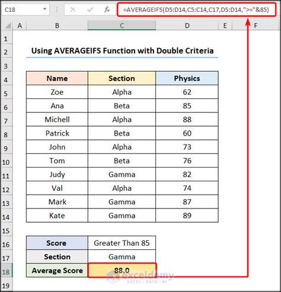Image resolution: width=281 pixels, height=292 pixels.
Task: Select column D header
Action: click(187, 25)
